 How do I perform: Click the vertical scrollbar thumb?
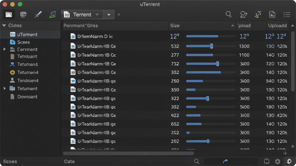pyautogui.click(x=293, y=61)
